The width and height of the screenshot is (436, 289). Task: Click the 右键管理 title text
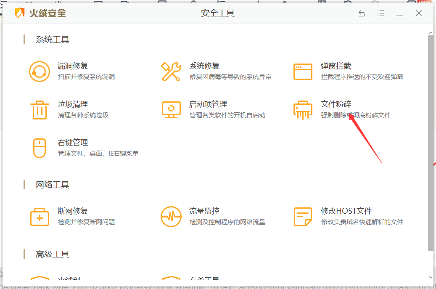(x=73, y=143)
